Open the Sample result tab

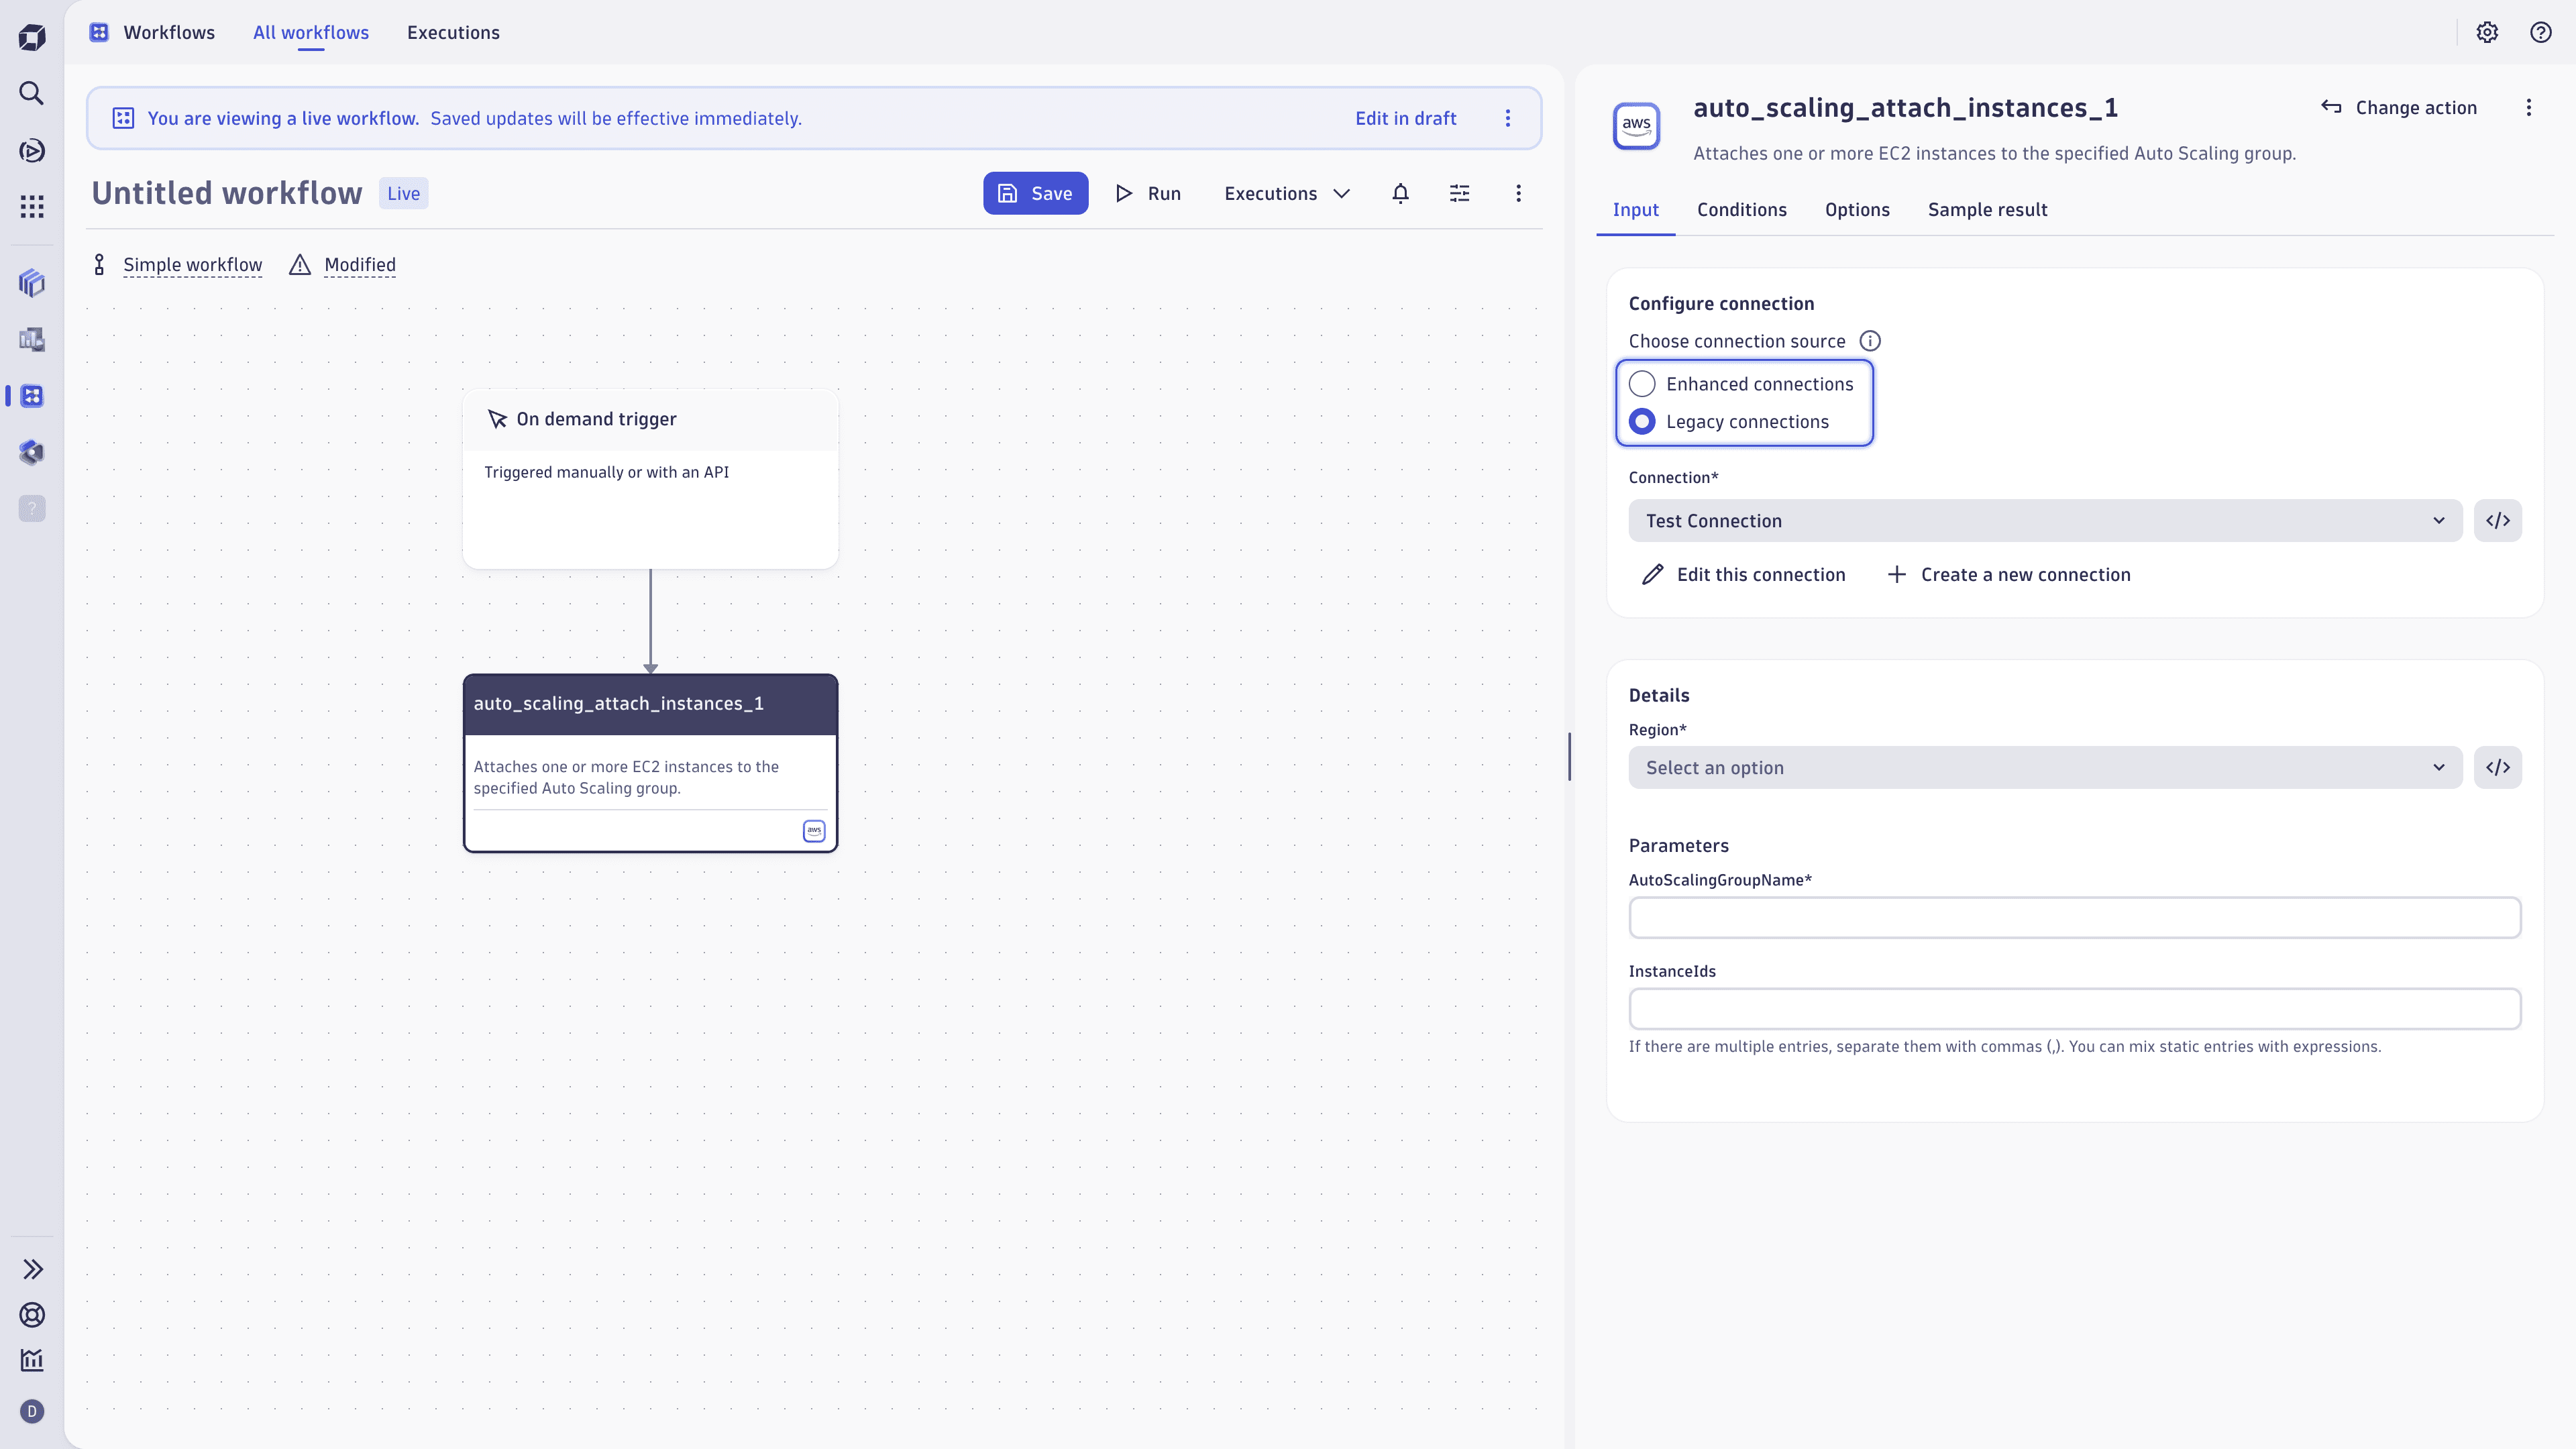tap(1987, 210)
